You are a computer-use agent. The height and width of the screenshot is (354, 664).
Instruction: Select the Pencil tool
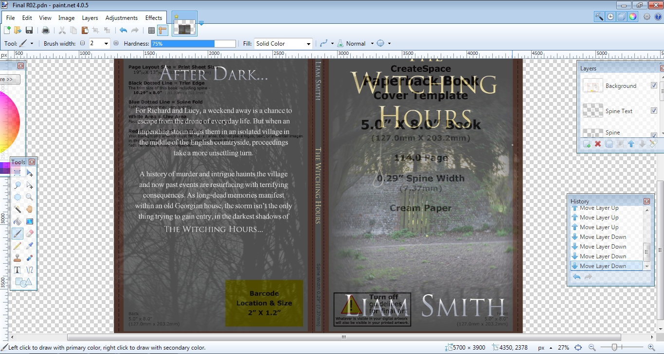18,246
